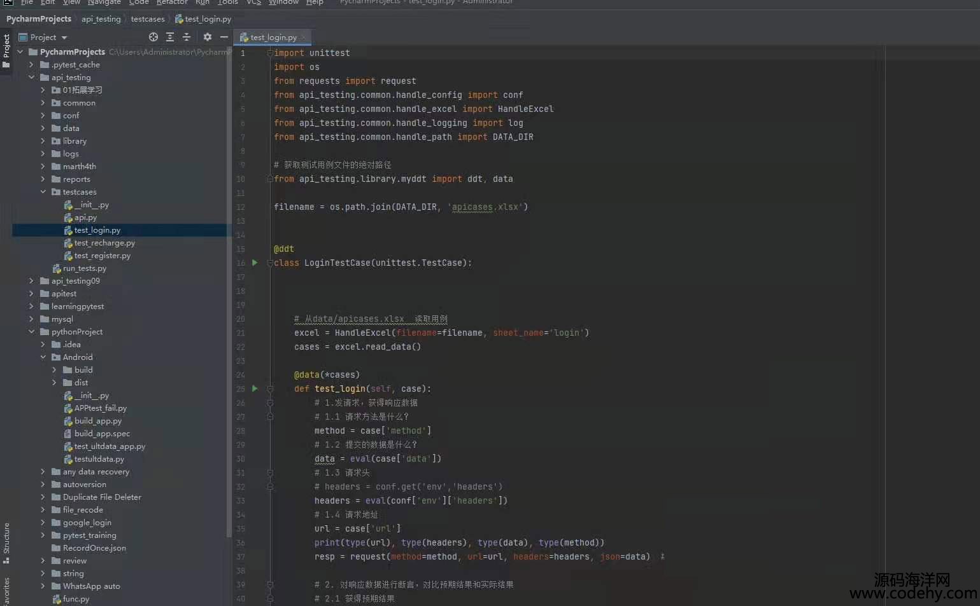Open the Navigate menu

click(104, 3)
